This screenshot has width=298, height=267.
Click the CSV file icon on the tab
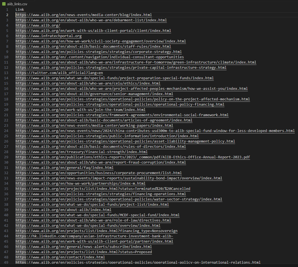pos(4,4)
